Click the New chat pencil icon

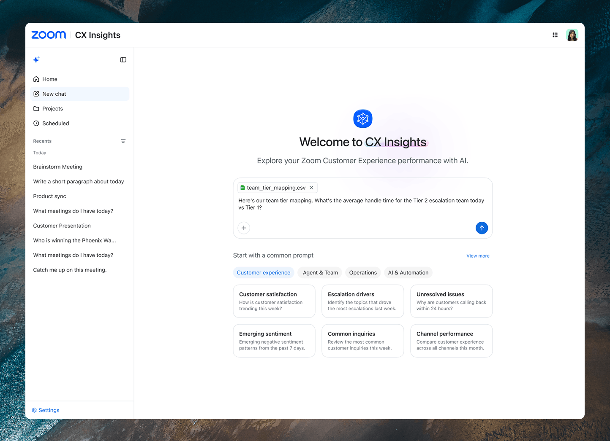[36, 94]
